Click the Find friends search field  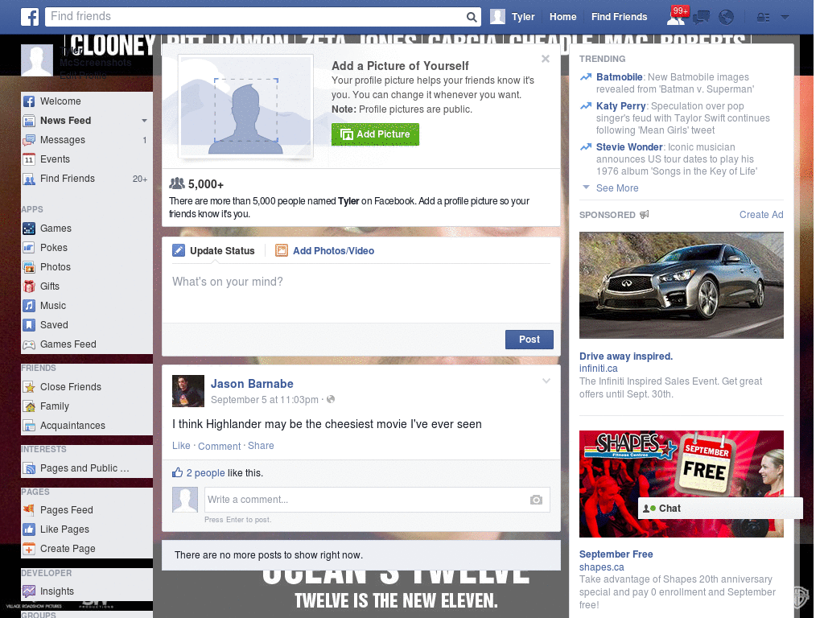(x=257, y=17)
